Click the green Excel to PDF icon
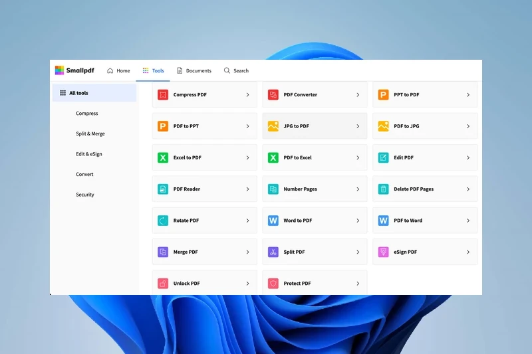The width and height of the screenshot is (532, 354). (x=163, y=157)
